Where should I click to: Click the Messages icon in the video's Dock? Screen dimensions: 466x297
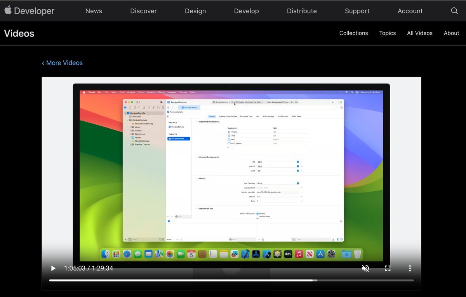(137, 254)
